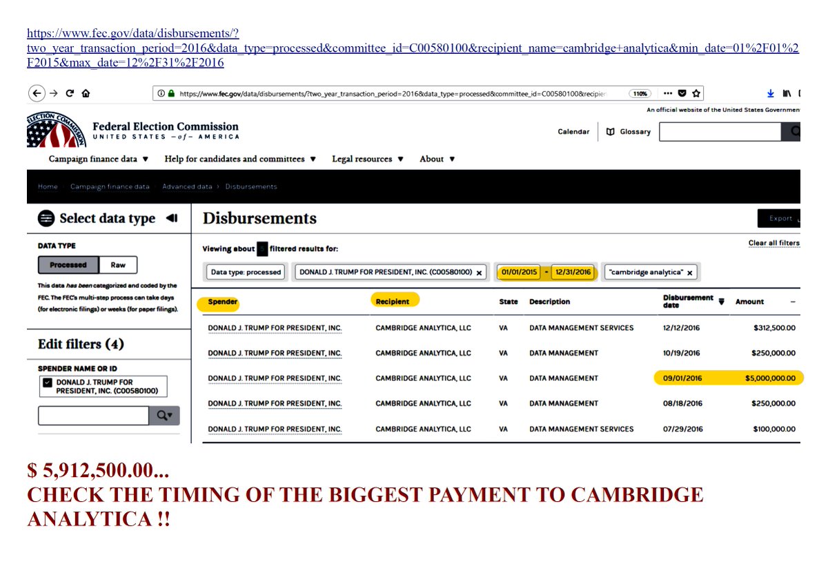
Task: Sort by the Recipient column header
Action: [x=392, y=302]
